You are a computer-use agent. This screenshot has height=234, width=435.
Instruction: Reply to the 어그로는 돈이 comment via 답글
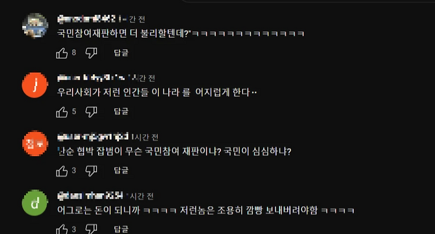(121, 229)
